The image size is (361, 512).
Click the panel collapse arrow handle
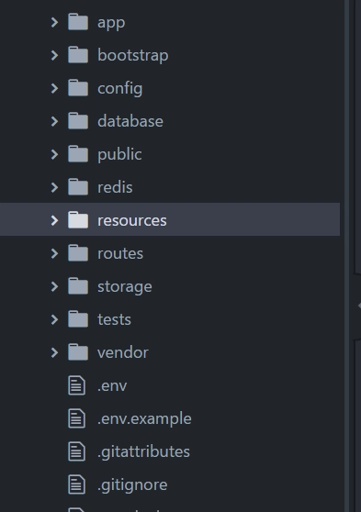pos(359,306)
